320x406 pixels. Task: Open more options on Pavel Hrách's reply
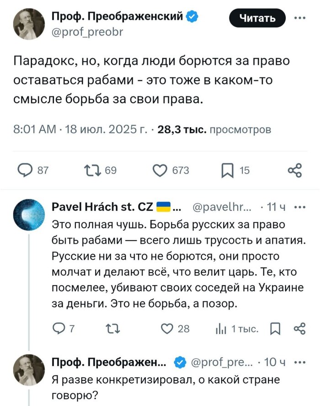pos(300,207)
